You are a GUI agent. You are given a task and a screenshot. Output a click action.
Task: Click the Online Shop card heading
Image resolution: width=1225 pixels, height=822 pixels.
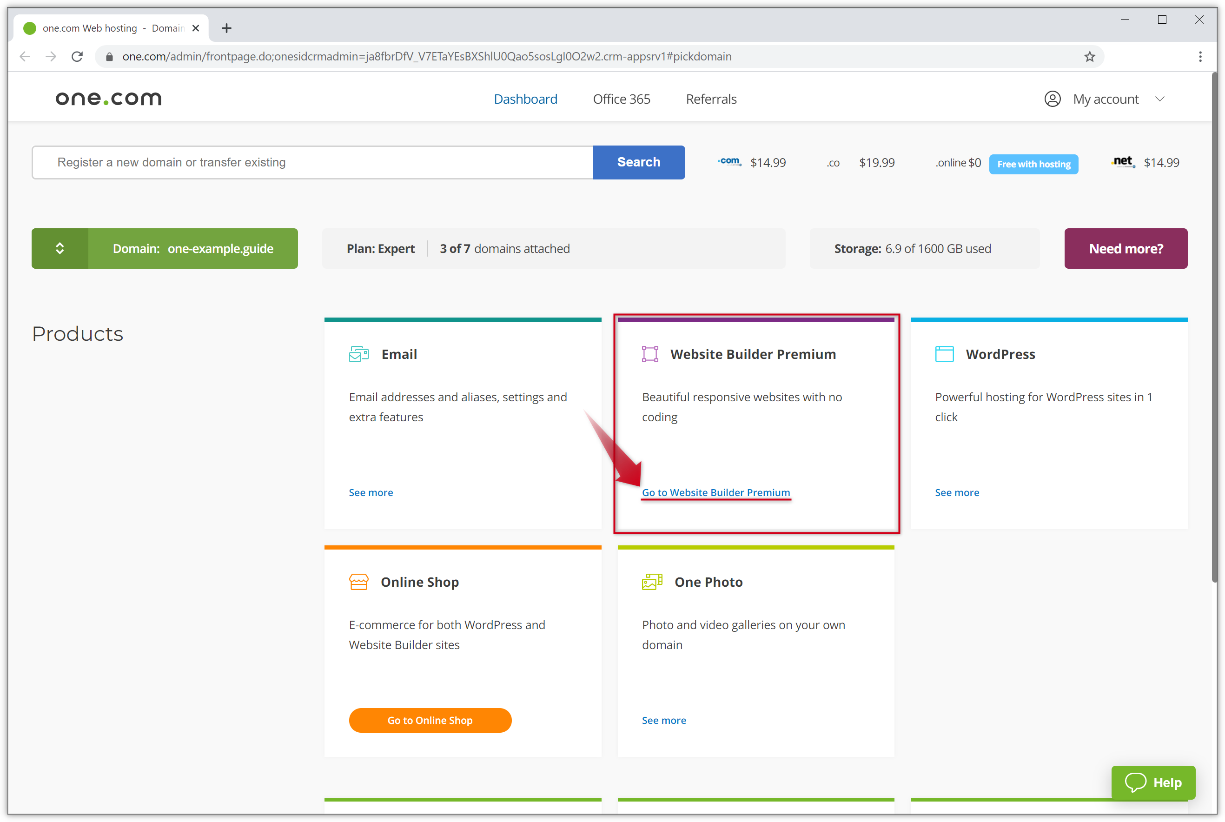pyautogui.click(x=419, y=582)
